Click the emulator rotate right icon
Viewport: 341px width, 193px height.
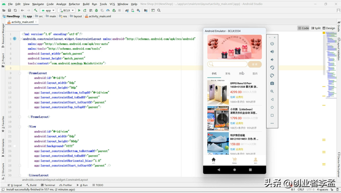[x=272, y=75]
